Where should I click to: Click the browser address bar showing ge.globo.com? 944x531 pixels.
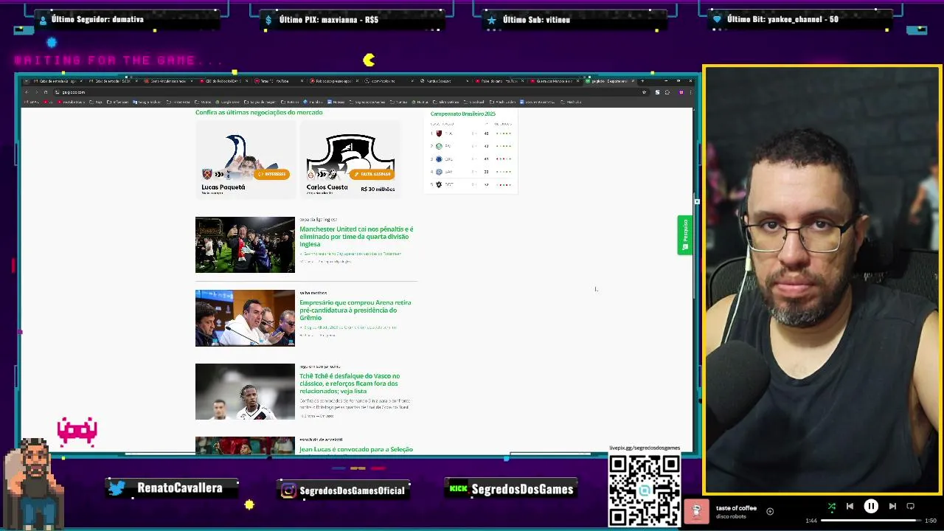click(x=350, y=92)
